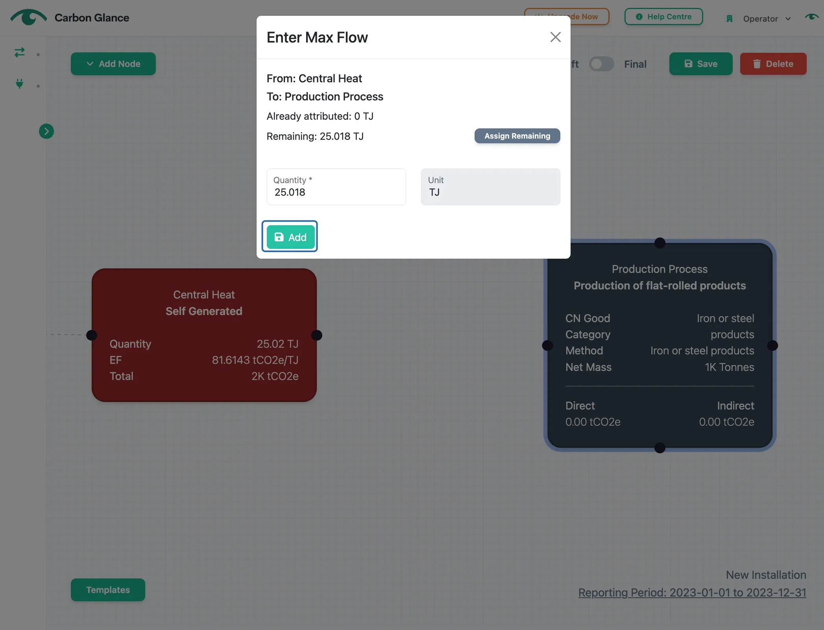The image size is (824, 630).
Task: Click Production Process bottom connector handle
Action: 660,448
